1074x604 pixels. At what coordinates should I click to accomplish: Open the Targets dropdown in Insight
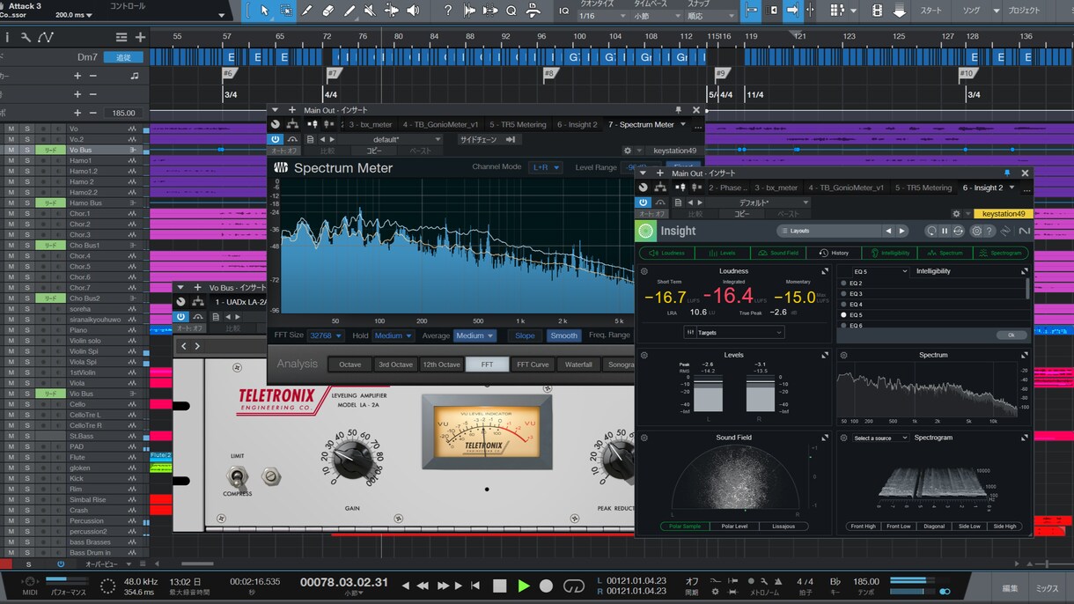(x=733, y=332)
